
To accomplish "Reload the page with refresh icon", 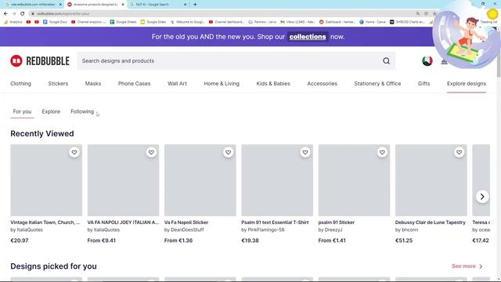I will click(x=23, y=14).
